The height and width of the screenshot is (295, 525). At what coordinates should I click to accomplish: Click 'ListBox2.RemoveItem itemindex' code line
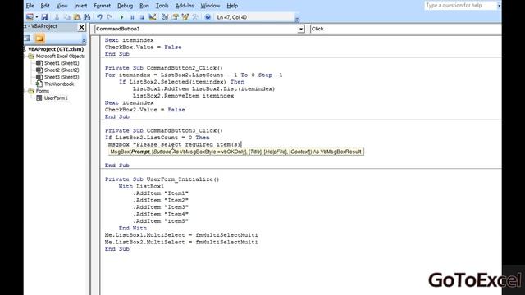pos(183,96)
